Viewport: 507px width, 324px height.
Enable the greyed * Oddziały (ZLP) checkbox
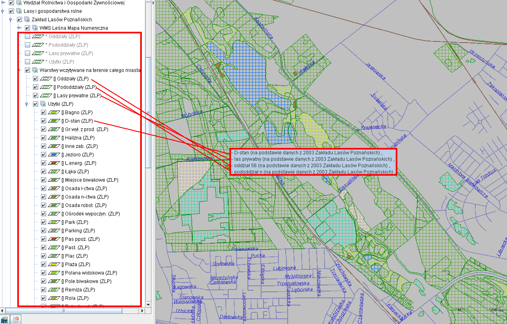tap(27, 37)
